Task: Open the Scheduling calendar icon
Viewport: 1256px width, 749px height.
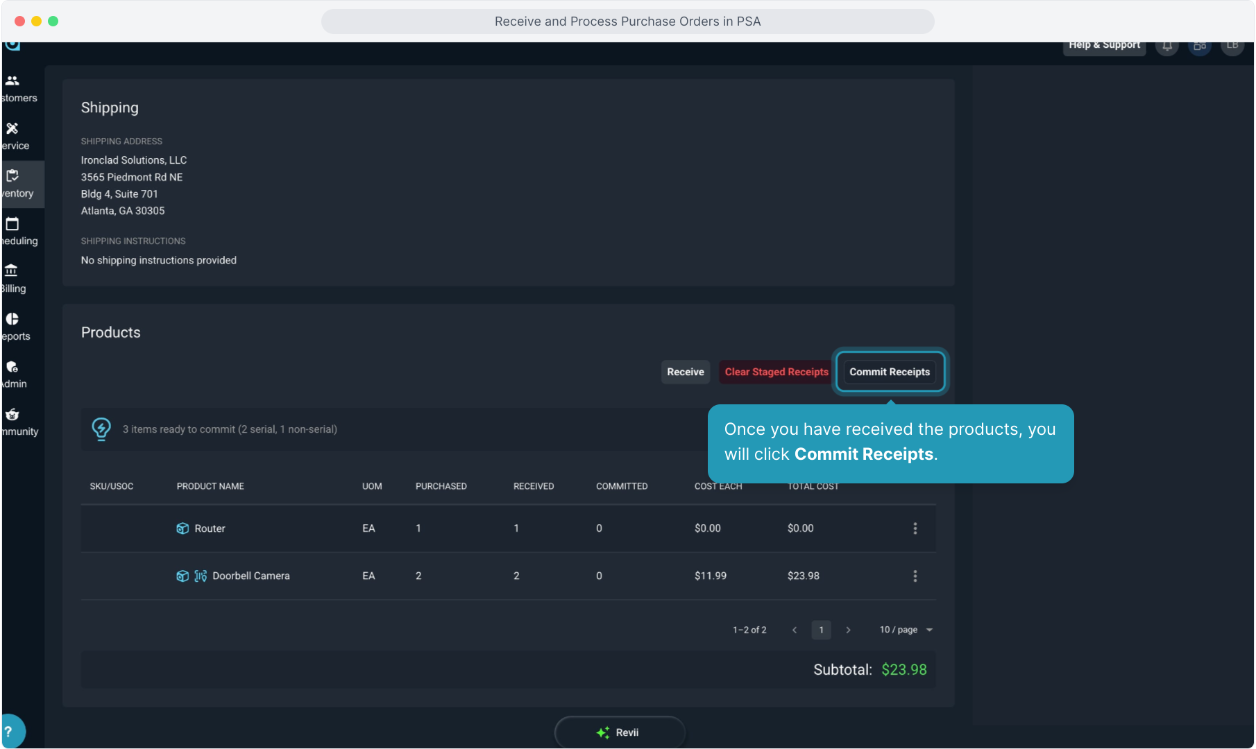Action: pyautogui.click(x=12, y=224)
